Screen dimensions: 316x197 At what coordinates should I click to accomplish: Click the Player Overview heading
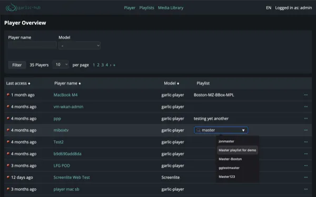point(25,23)
